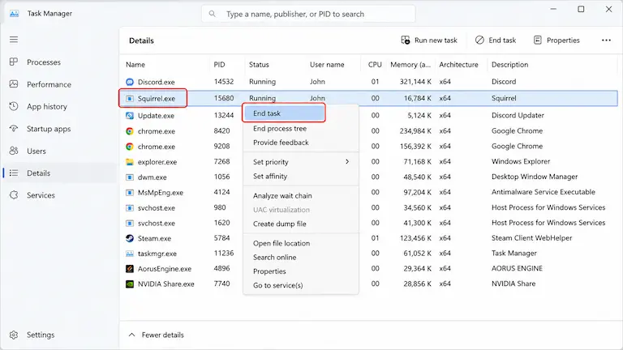623x350 pixels.
Task: Click the Properties toolbar icon
Action: [x=538, y=40]
